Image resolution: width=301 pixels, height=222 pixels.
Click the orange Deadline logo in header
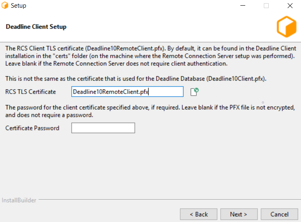286,27
